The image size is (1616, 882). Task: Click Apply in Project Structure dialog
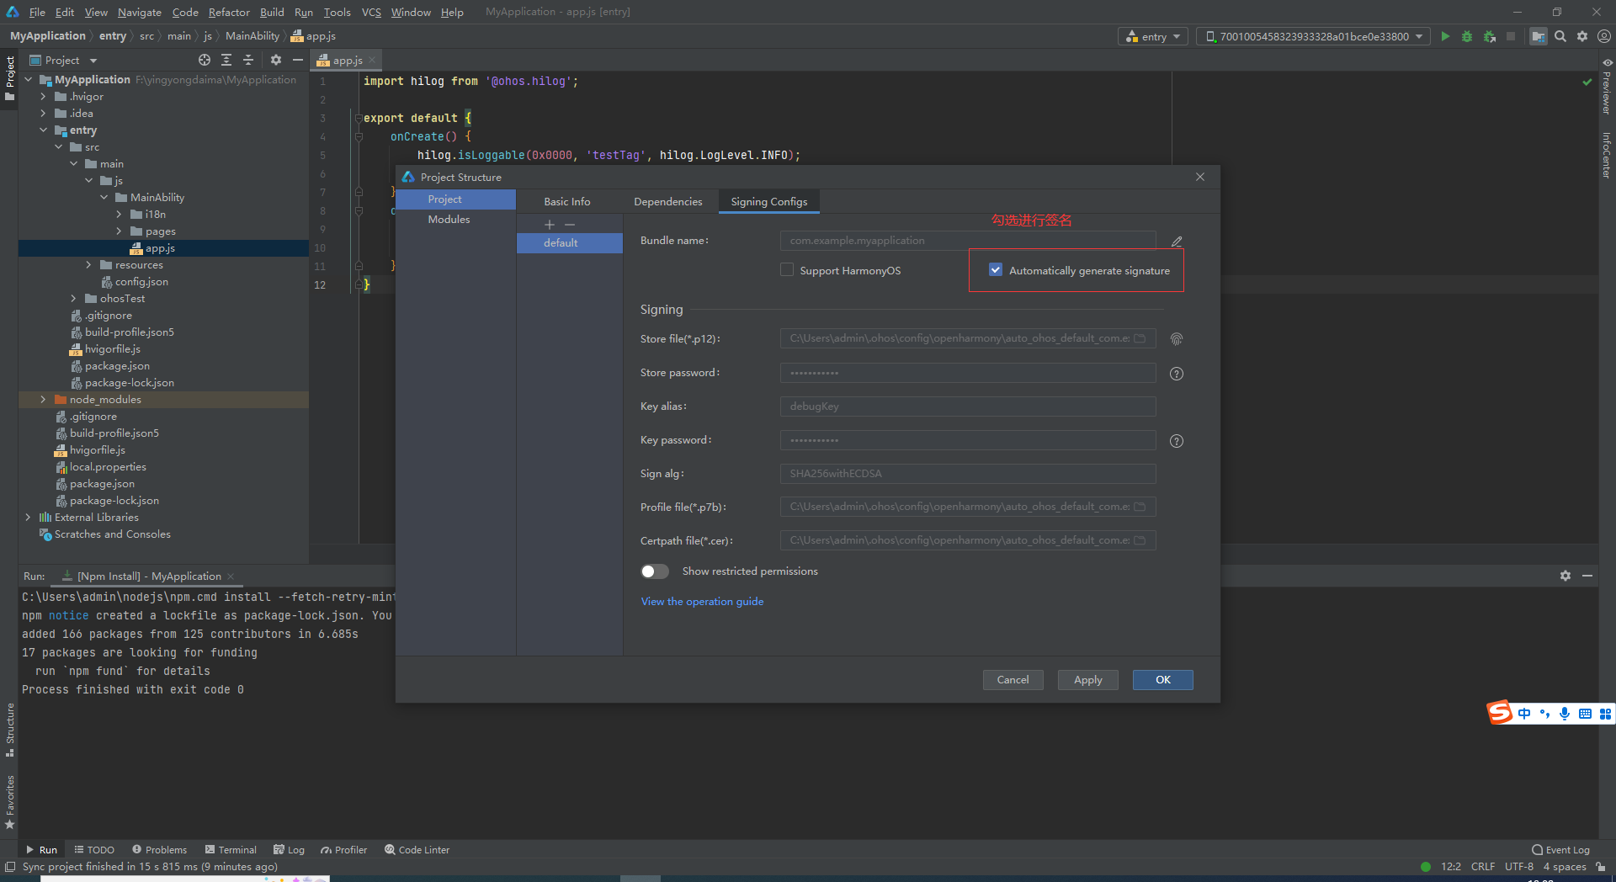tap(1087, 680)
